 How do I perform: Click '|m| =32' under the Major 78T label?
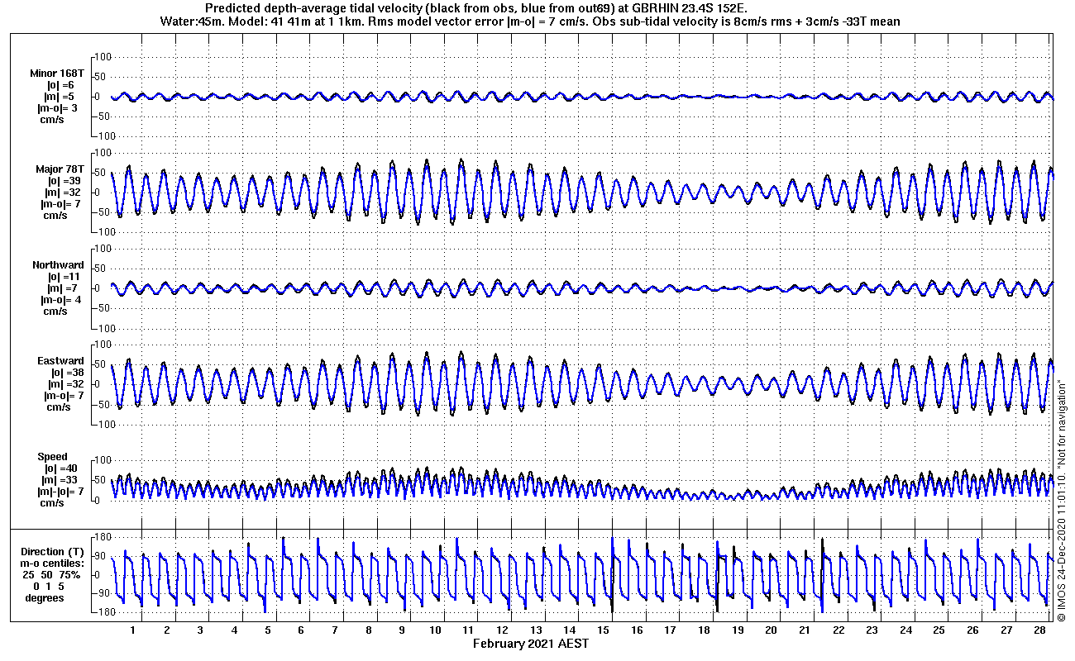point(63,193)
